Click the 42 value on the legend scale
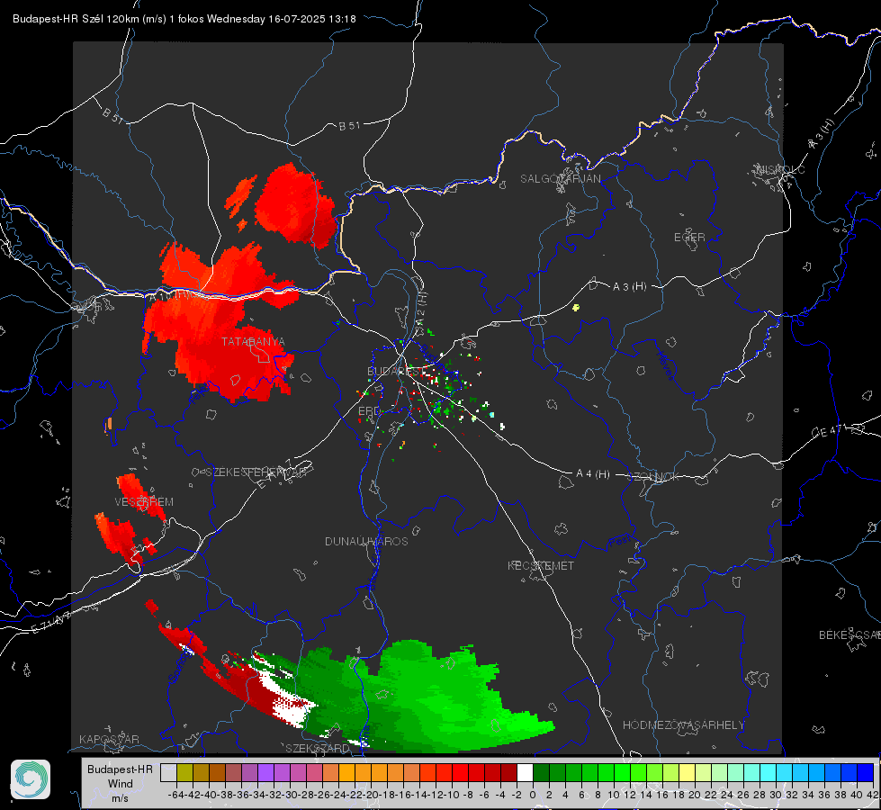This screenshot has width=881, height=810. point(873,795)
